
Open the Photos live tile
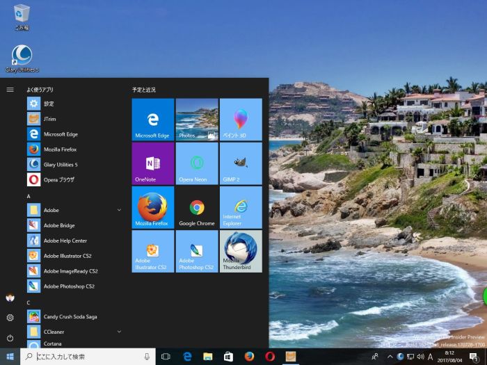197,119
